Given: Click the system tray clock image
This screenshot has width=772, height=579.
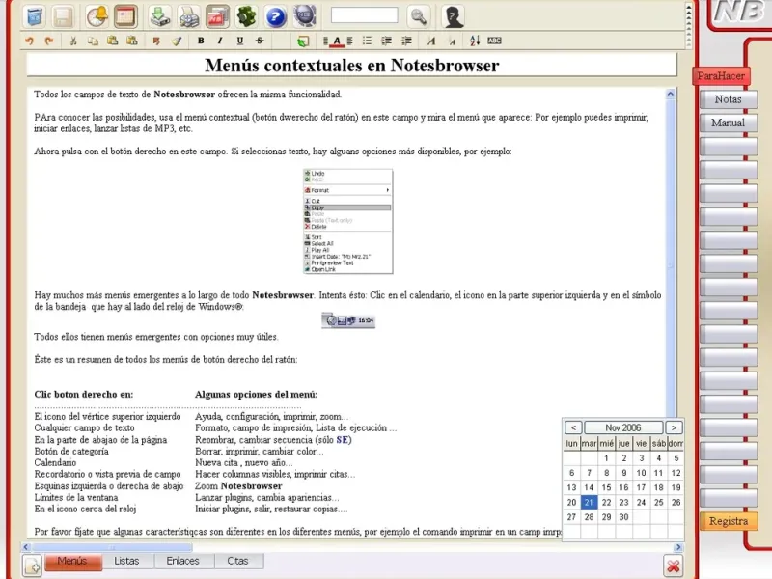Looking at the screenshot, I should point(348,320).
